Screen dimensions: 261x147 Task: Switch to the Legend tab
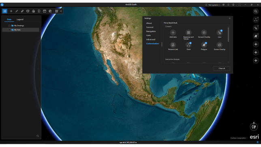click(x=20, y=19)
